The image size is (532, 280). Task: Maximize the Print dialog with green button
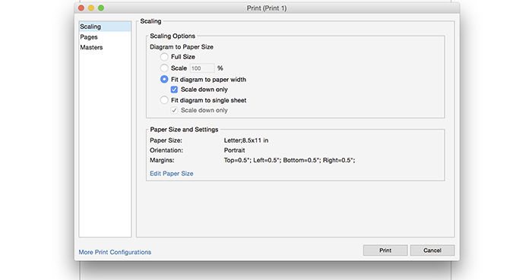tap(101, 8)
